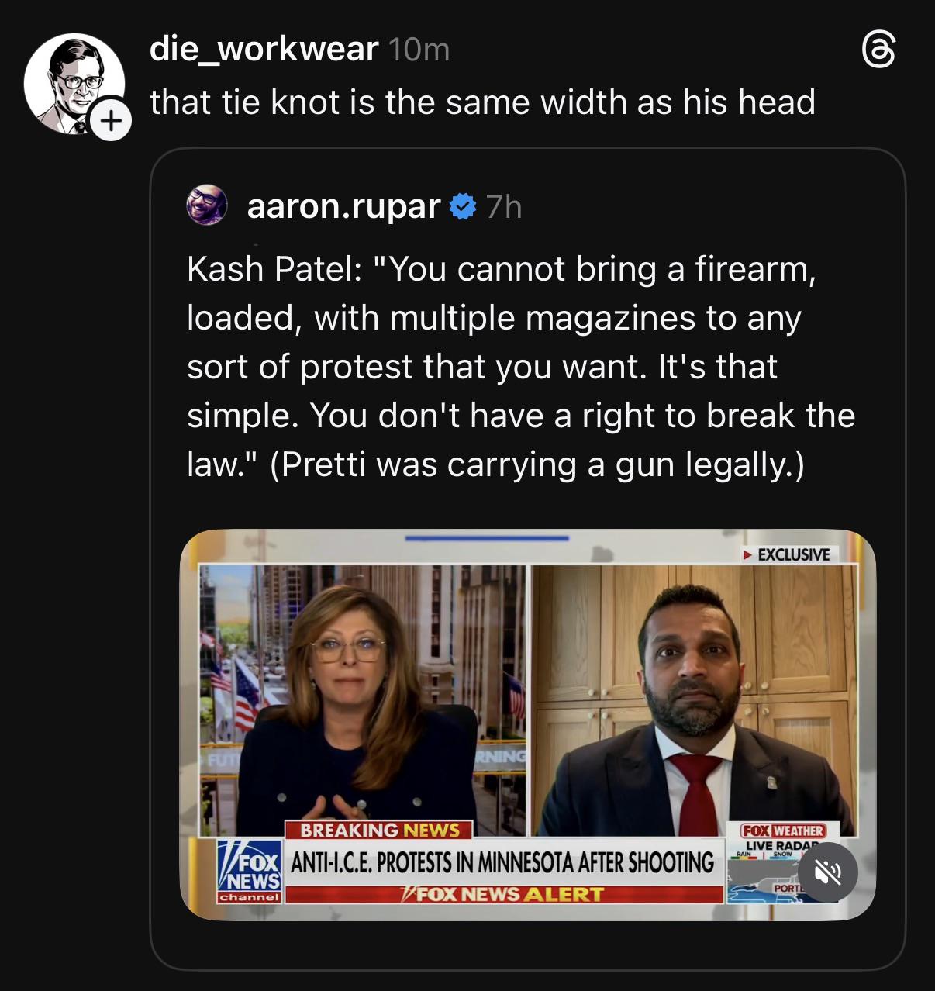935x991 pixels.
Task: Click the 7h quoted post timestamp
Action: (x=504, y=207)
